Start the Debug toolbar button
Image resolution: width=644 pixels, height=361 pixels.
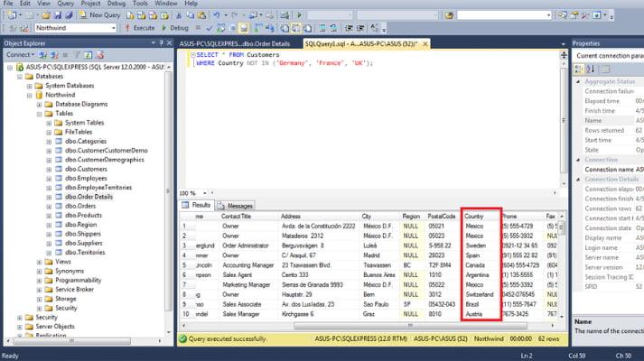click(175, 28)
